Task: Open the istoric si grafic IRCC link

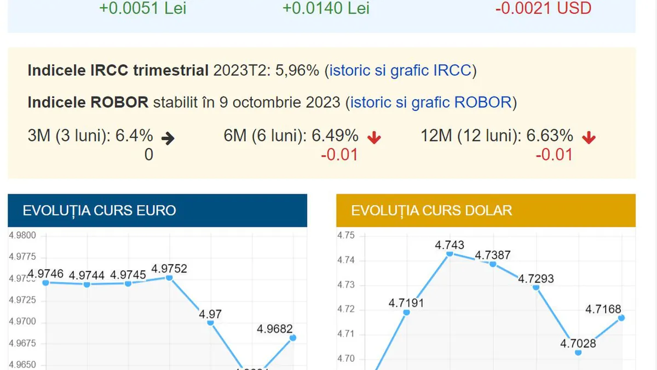Action: click(x=400, y=71)
